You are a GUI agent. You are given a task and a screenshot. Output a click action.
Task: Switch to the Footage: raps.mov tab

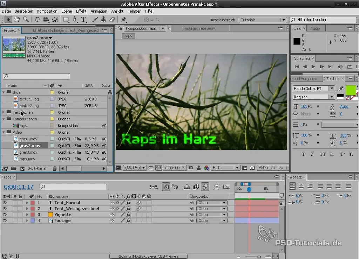tap(199, 28)
